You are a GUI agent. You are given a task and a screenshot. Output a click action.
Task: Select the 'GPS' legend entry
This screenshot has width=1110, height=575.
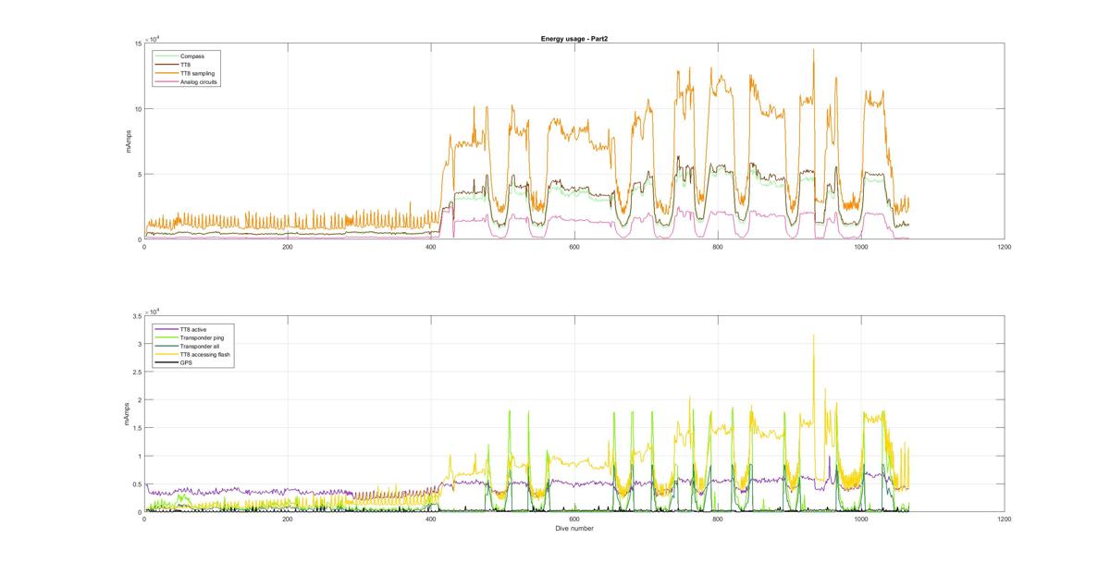tap(187, 363)
